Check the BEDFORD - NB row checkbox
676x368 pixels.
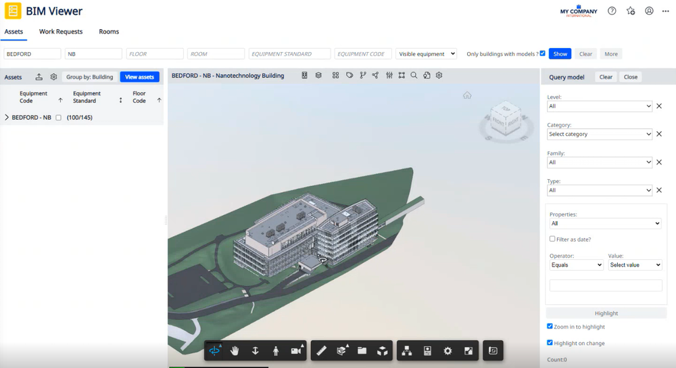pos(58,117)
